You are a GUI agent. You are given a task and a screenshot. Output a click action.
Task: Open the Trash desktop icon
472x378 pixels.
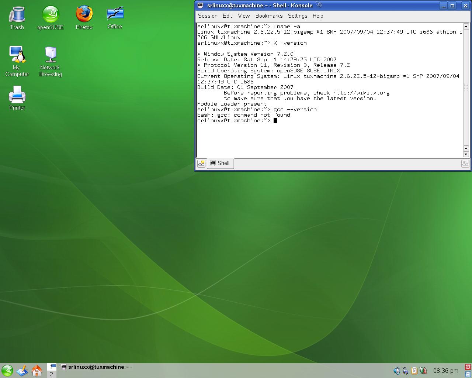coord(17,18)
